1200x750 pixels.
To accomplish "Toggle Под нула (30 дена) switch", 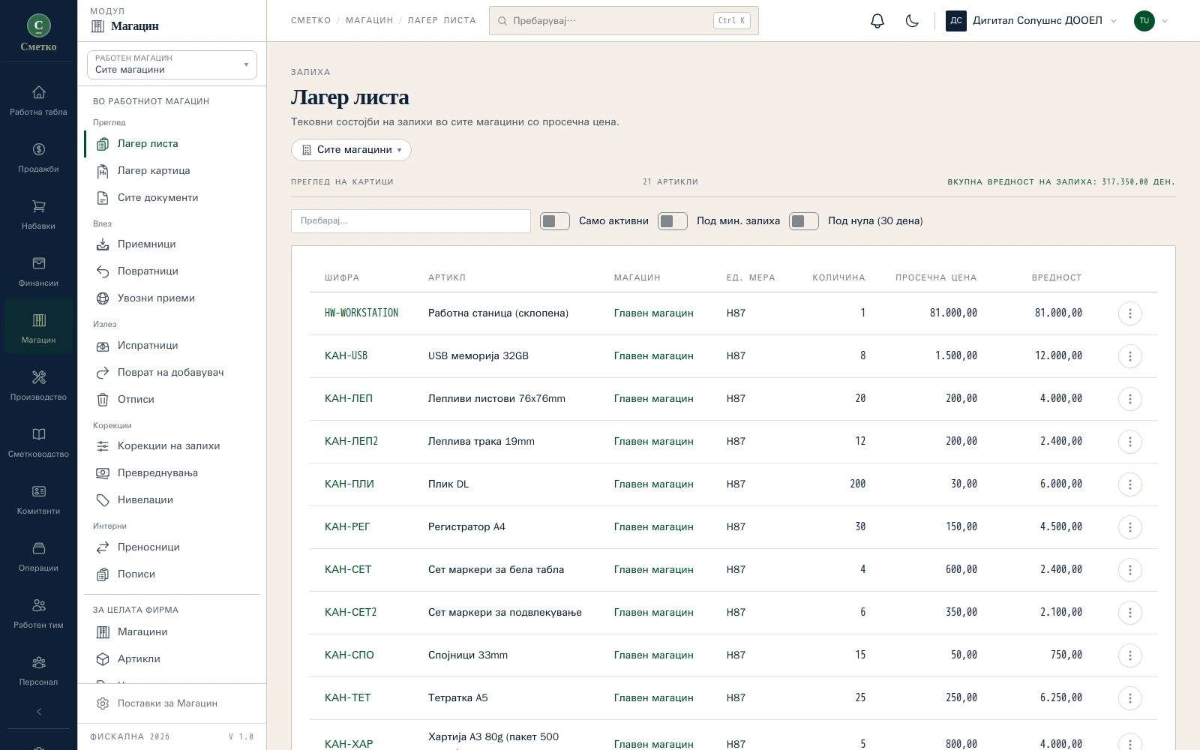I will (804, 221).
